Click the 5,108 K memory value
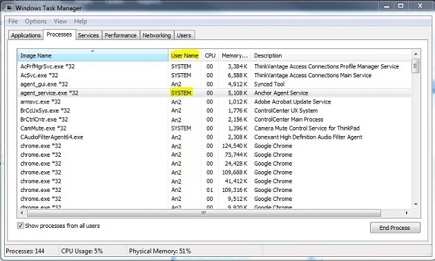This screenshot has height=261, width=435. [238, 93]
